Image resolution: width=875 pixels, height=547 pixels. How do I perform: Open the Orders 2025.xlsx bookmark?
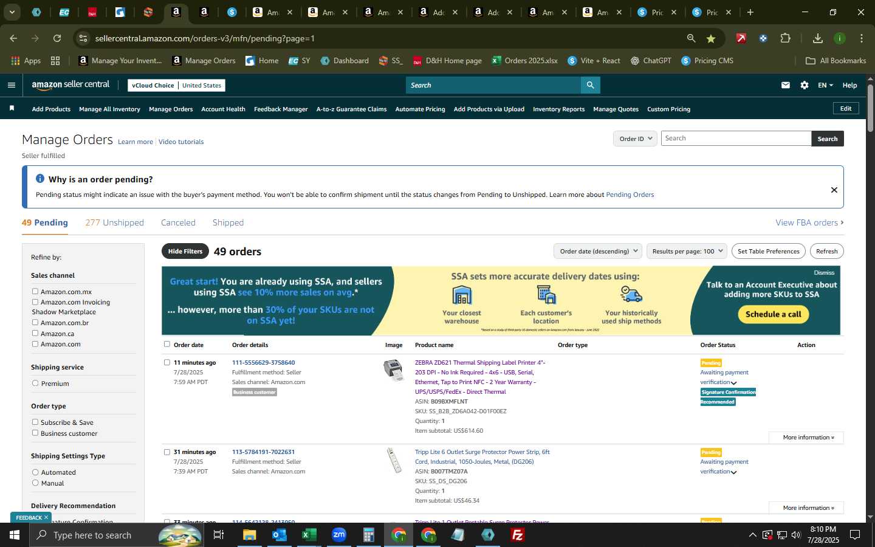pos(525,61)
